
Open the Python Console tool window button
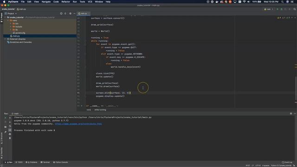60,162
